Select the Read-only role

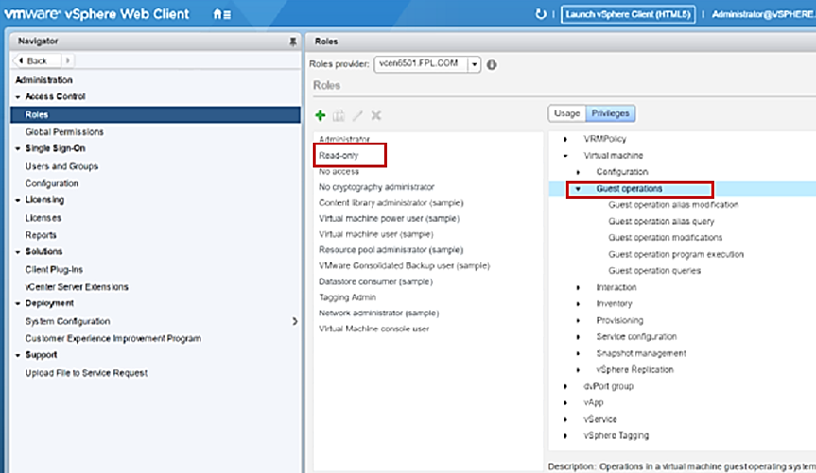[339, 155]
